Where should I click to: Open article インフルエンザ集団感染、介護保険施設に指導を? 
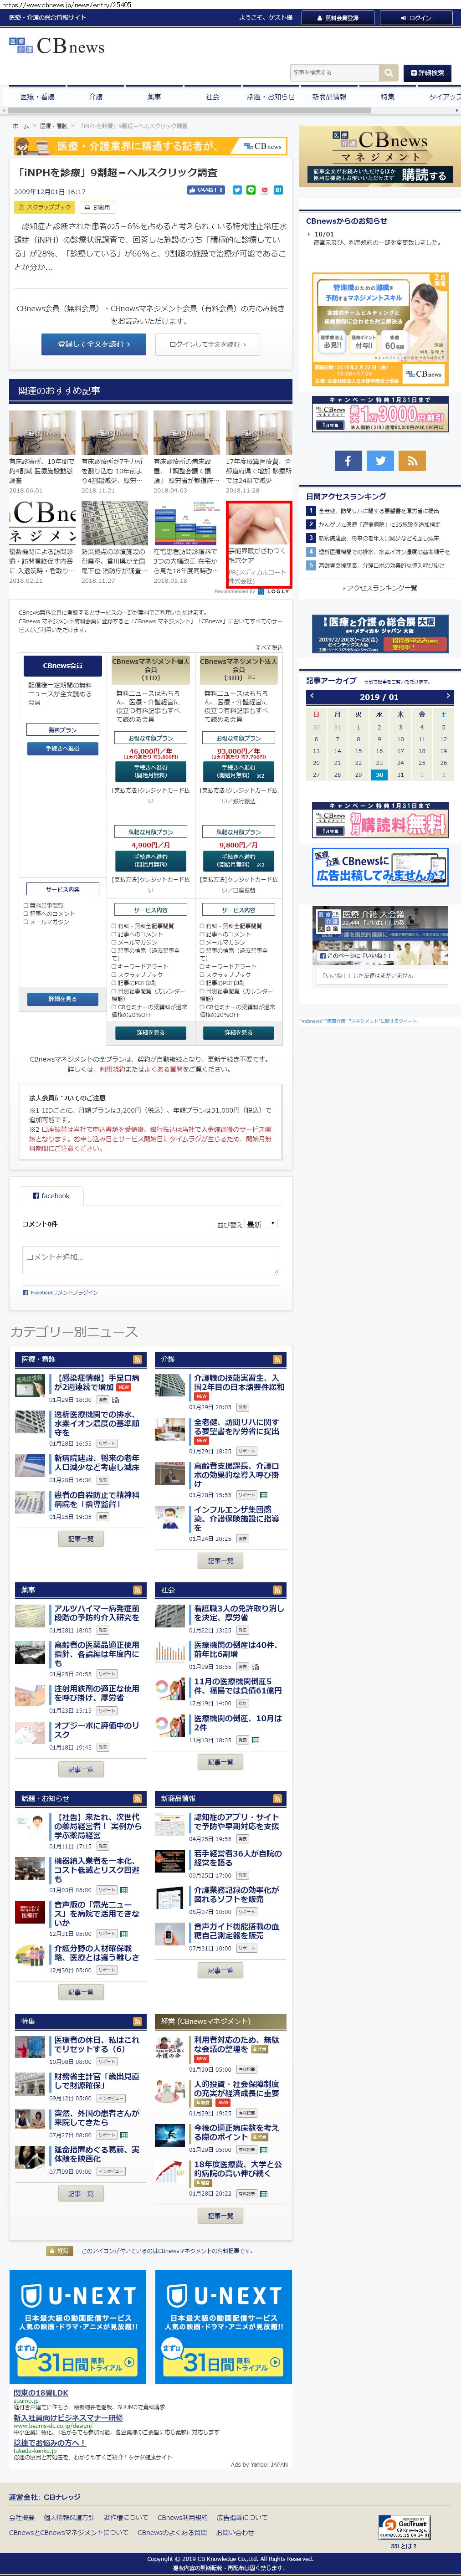pos(236,1518)
